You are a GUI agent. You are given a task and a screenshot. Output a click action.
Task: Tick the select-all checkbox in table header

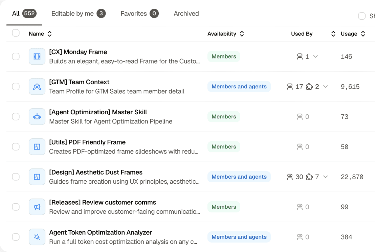16,33
